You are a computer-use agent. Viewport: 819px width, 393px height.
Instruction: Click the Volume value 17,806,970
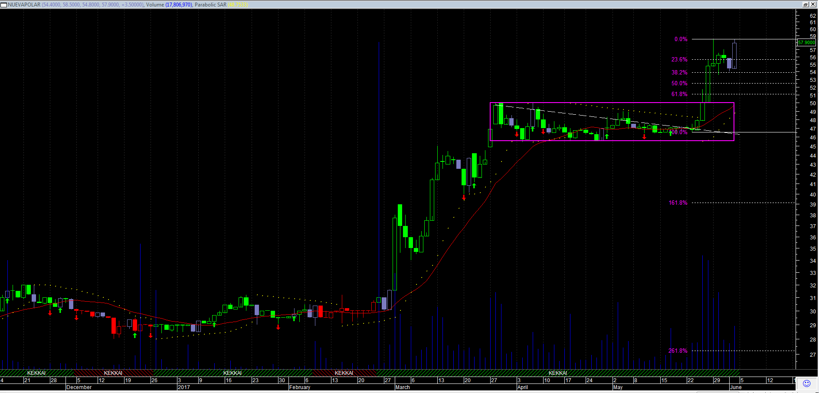179,5
